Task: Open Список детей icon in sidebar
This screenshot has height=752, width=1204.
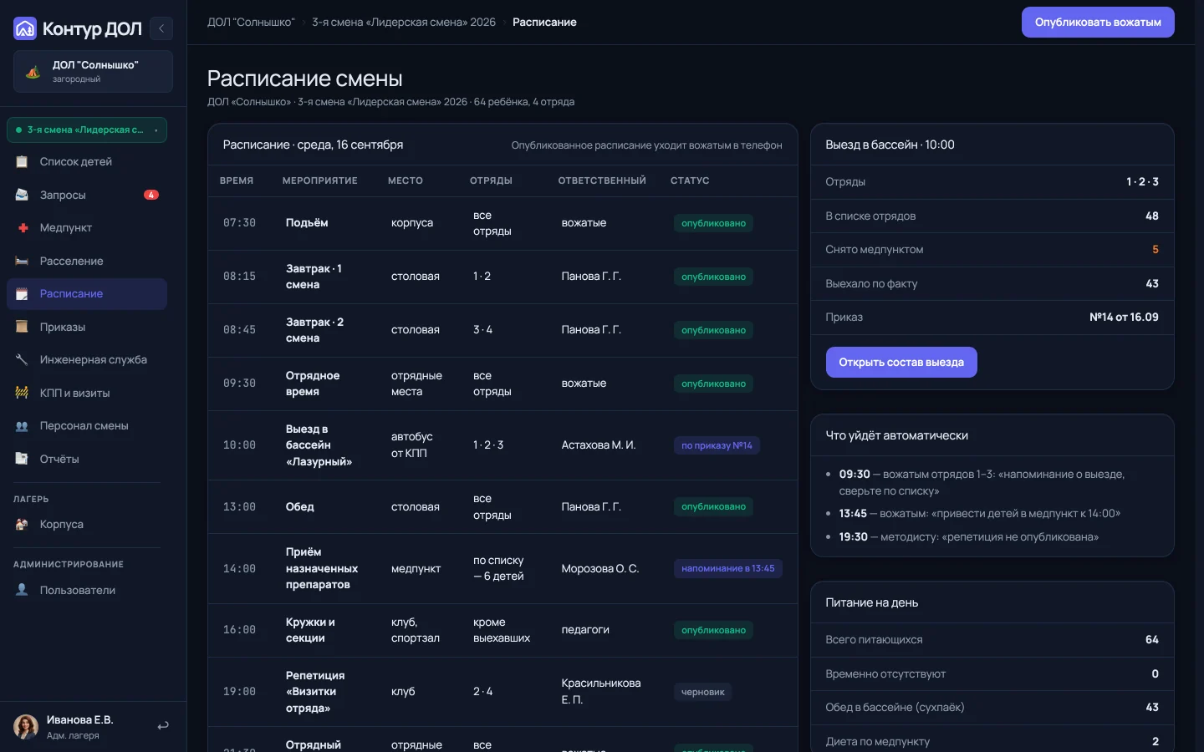Action: (x=22, y=161)
